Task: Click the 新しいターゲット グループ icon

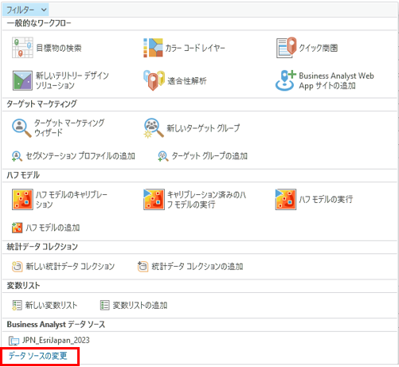Action: click(x=154, y=128)
